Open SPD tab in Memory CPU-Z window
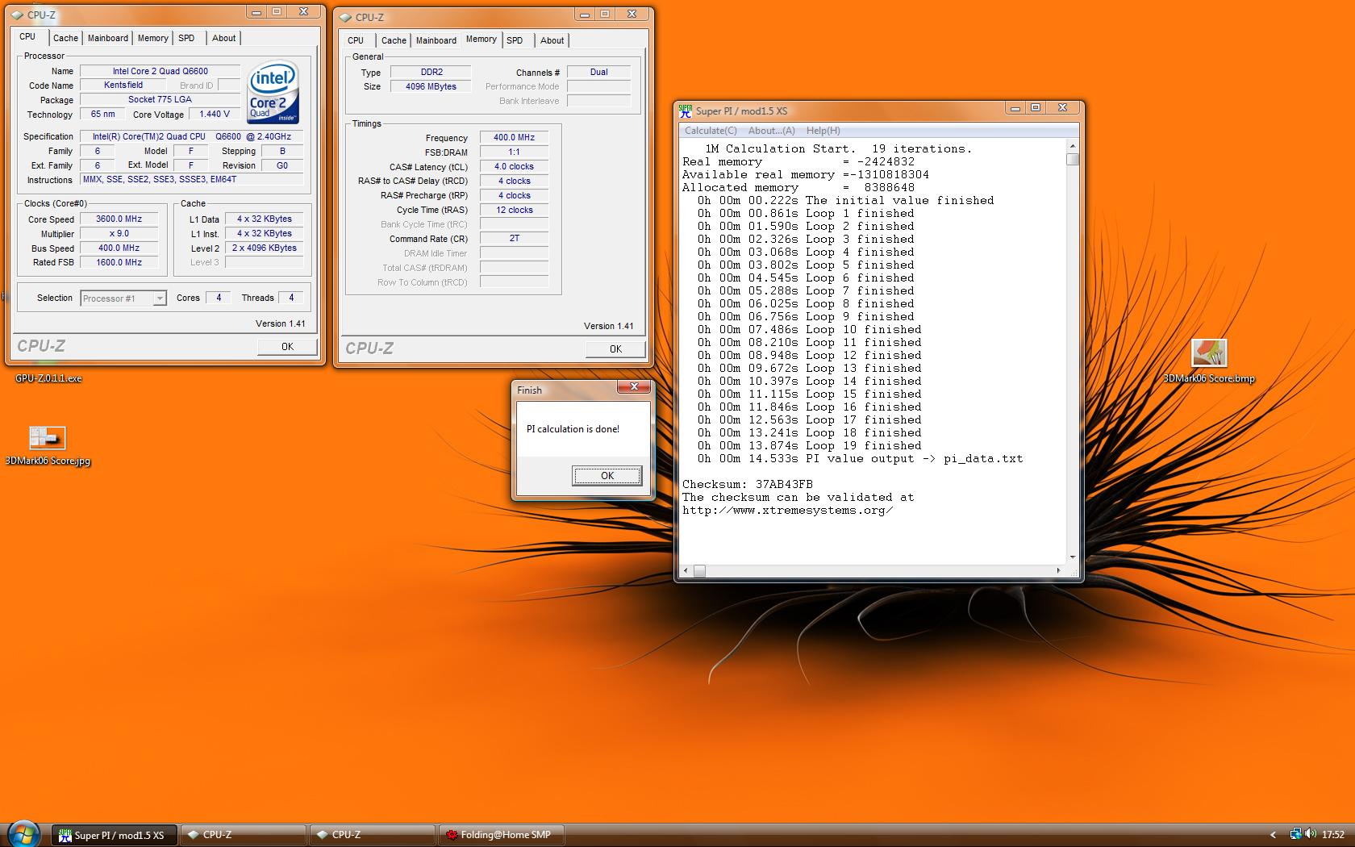 tap(515, 40)
